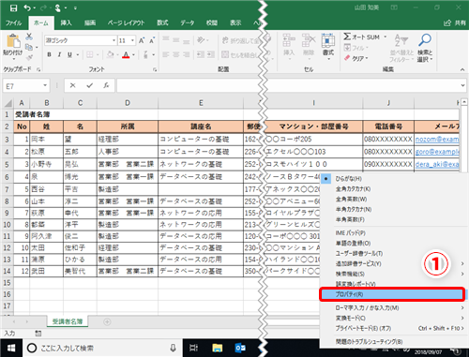Expand the formula bar chevron
Screen dimensions: 469x357
click(x=462, y=85)
